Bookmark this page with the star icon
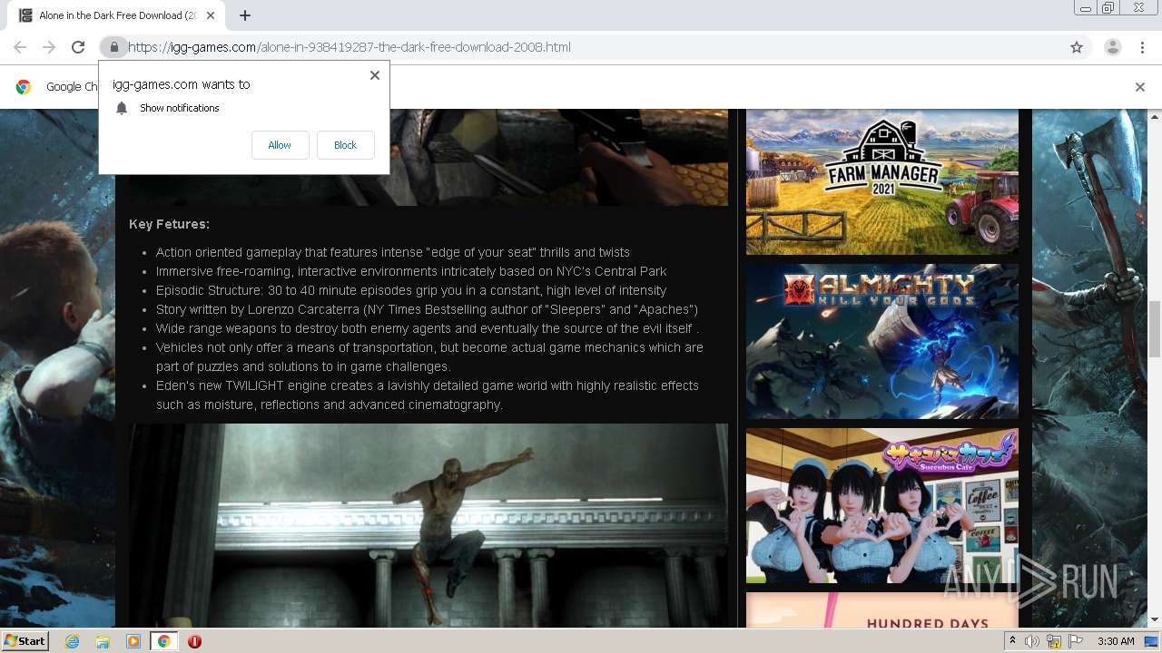This screenshot has width=1162, height=653. tap(1077, 47)
